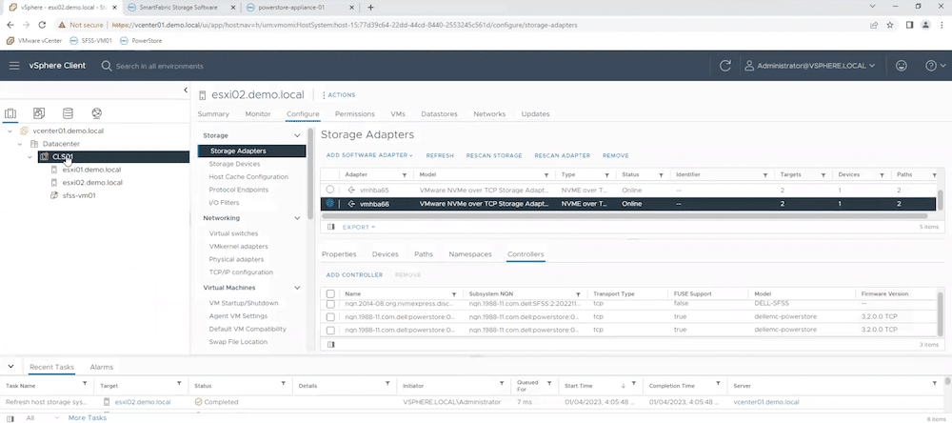This screenshot has height=423, width=952.
Task: Switch to VMs and Templates inventory view
Action: pyautogui.click(x=39, y=113)
